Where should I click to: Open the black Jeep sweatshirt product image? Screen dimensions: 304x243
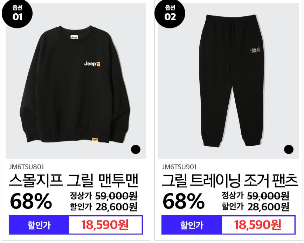tap(76, 81)
